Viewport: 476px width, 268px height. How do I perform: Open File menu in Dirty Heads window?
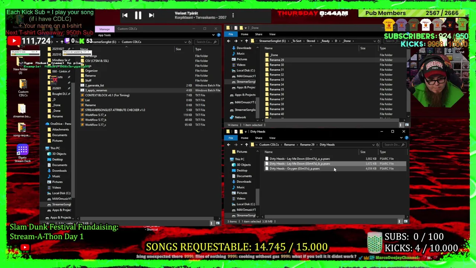pyautogui.click(x=231, y=138)
